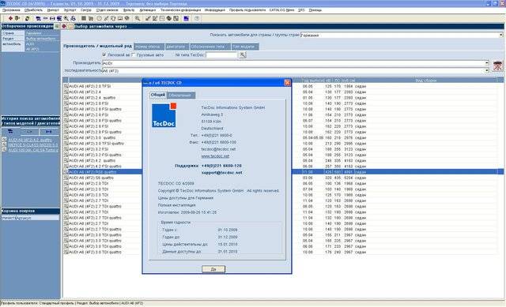Toggle the 'Легковой а/м' checkbox

coord(104,54)
